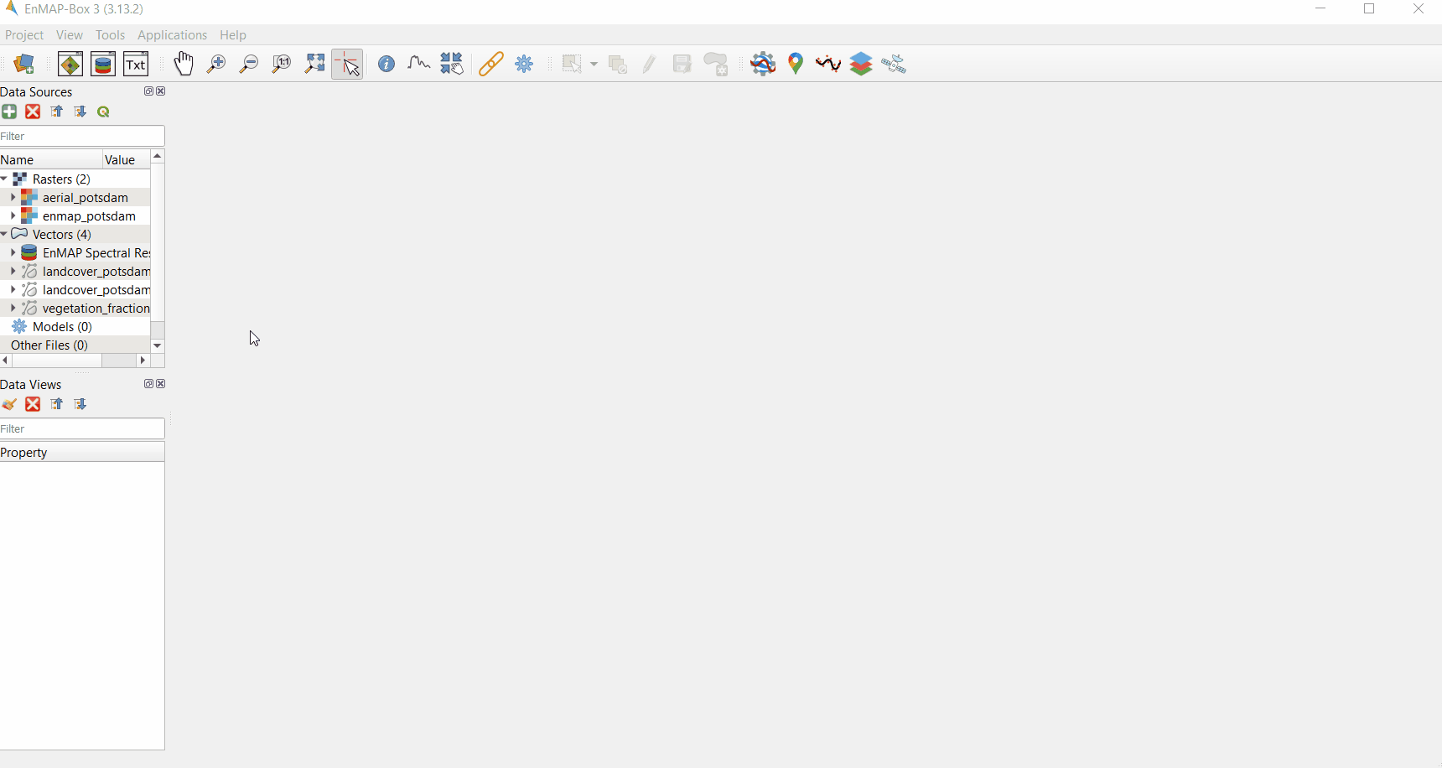1442x768 pixels.
Task: Float the Data Sources panel
Action: click(148, 91)
